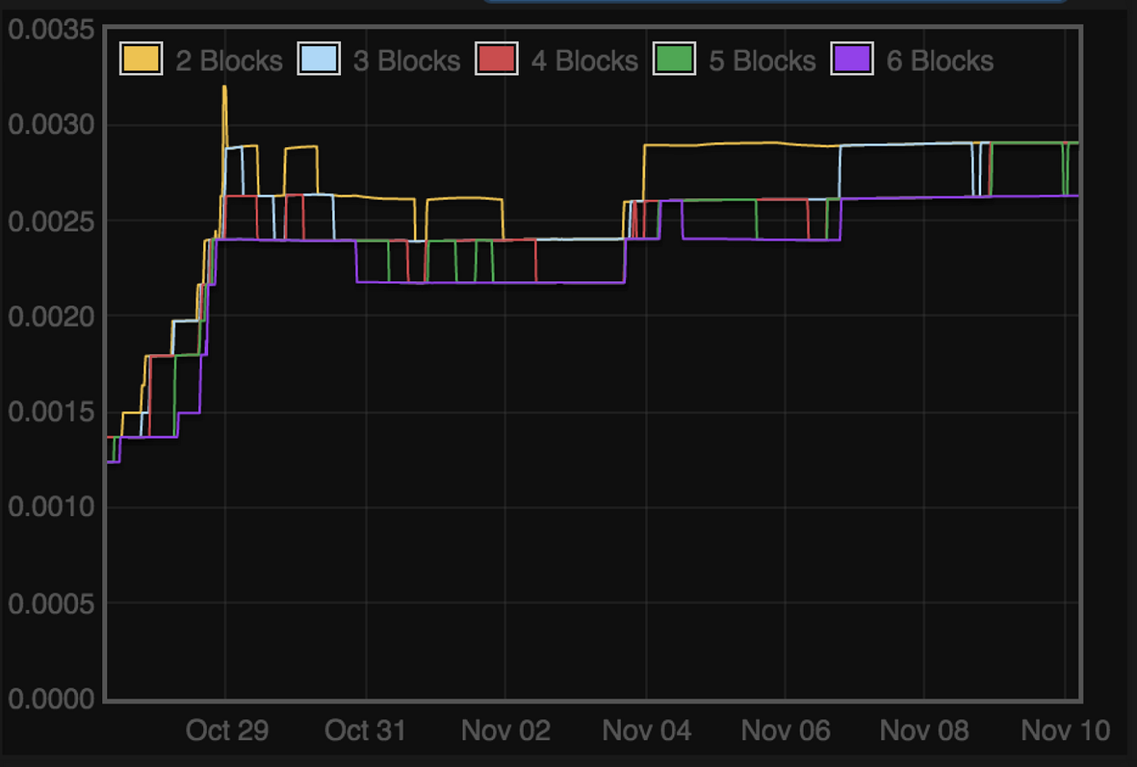Screen dimensions: 1137x767
Task: Click the purple 6 Blocks legend swatch
Action: click(852, 58)
